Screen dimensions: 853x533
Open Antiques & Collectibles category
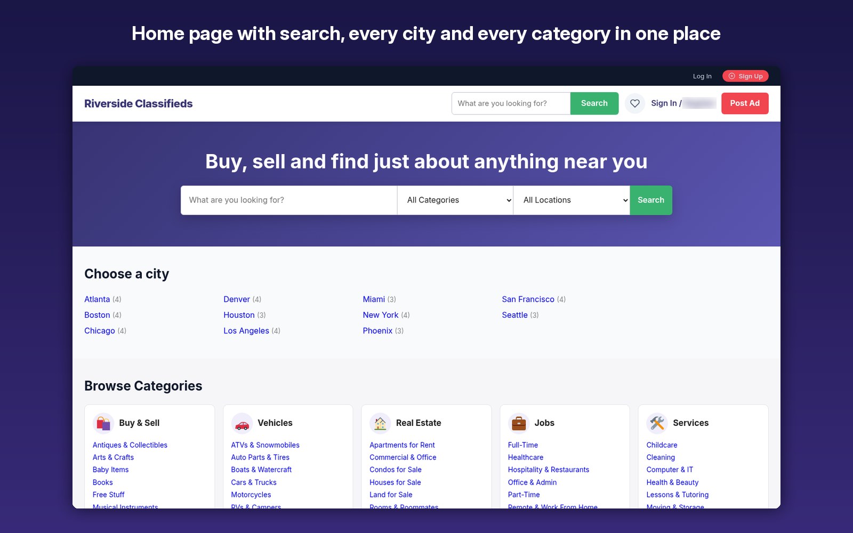[x=130, y=445]
